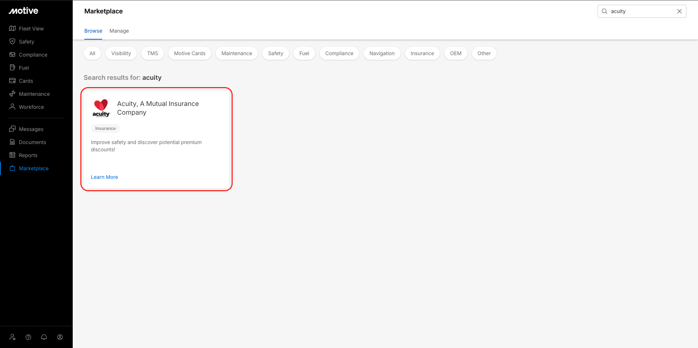
Task: Select Marketplace in the sidebar
Action: pyautogui.click(x=34, y=168)
